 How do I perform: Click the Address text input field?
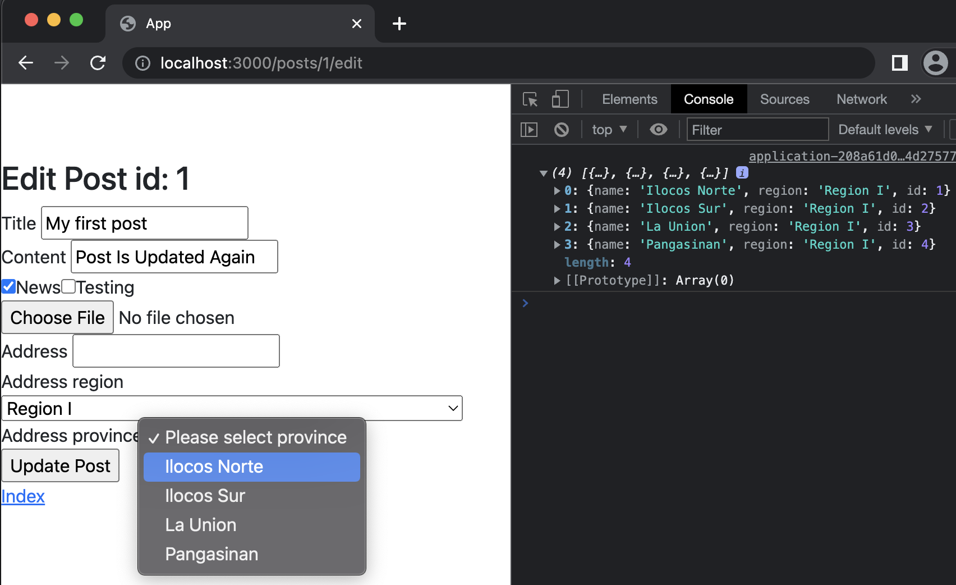(176, 351)
